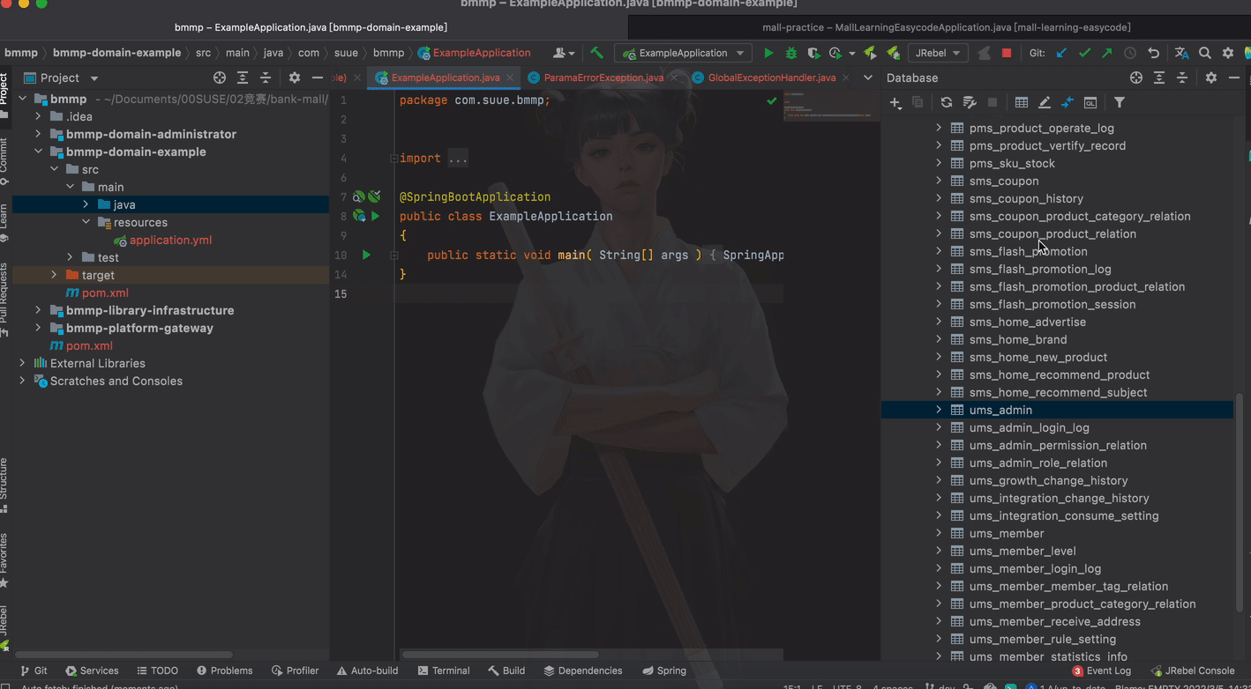The width and height of the screenshot is (1251, 689).
Task: Click the Database panel vertical scrollbar
Action: 1240,502
